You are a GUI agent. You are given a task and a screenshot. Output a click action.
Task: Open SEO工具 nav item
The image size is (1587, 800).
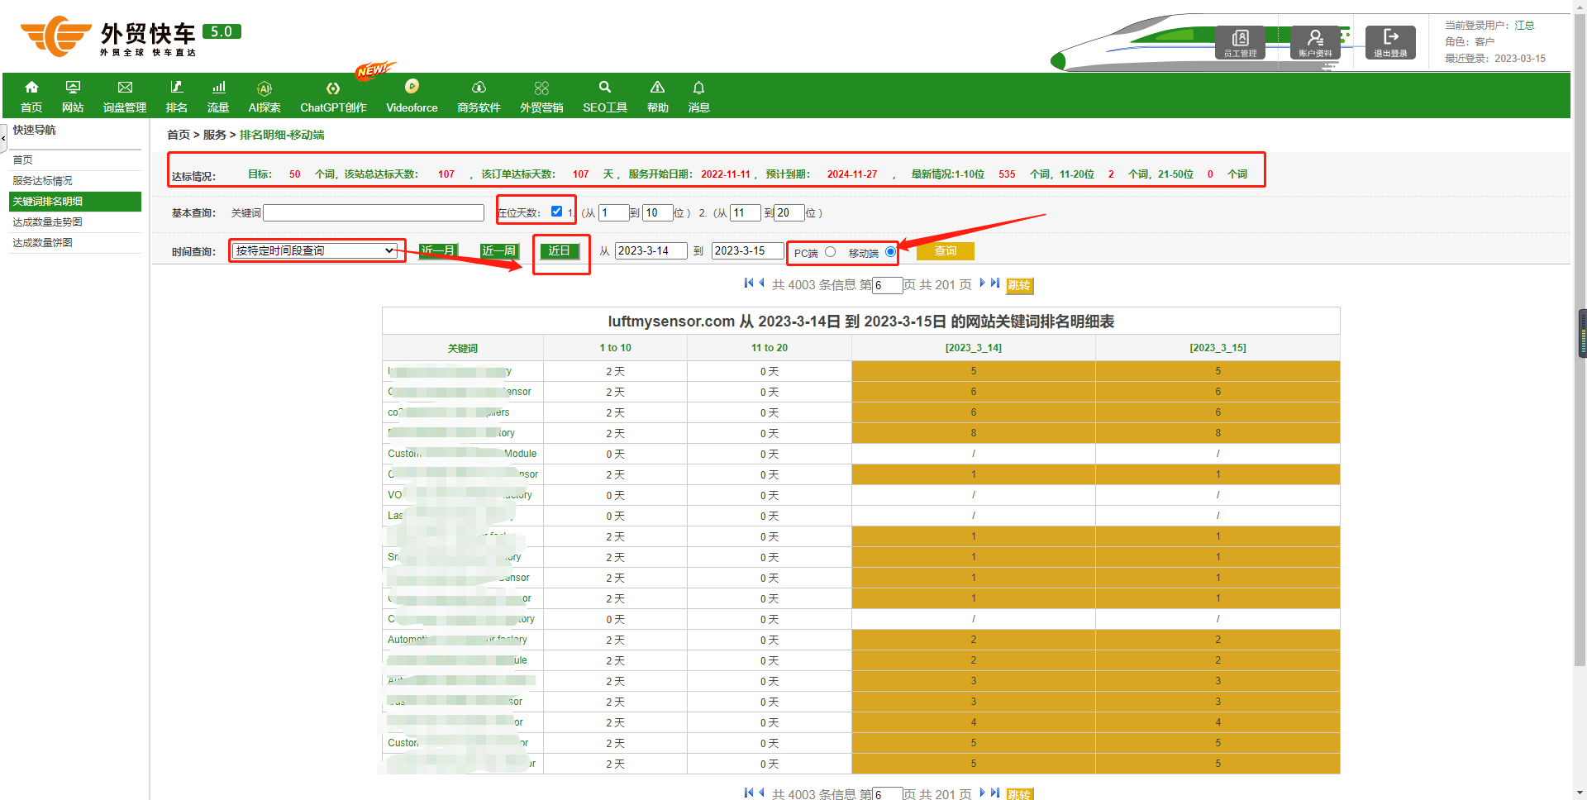(605, 97)
